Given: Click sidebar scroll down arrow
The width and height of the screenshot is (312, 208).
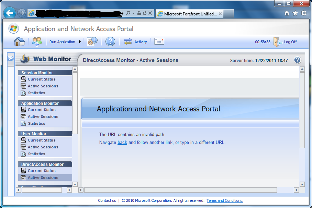Looking at the screenshot, I should pyautogui.click(x=75, y=184).
